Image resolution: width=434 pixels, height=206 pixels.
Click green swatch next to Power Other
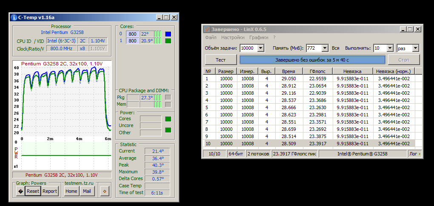point(168,130)
